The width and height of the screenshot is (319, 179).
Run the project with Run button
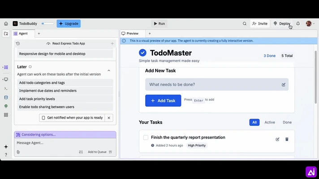(159, 24)
